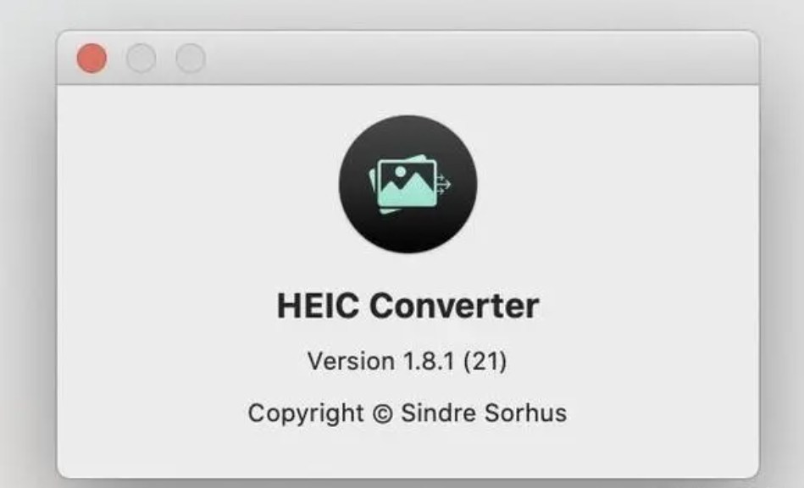804x488 pixels.
Task: Close the About window with red button
Action: (91, 58)
